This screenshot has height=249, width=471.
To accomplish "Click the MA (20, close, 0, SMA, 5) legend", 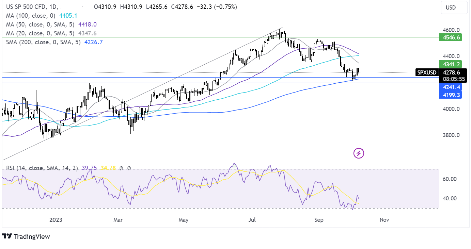I will pos(41,33).
